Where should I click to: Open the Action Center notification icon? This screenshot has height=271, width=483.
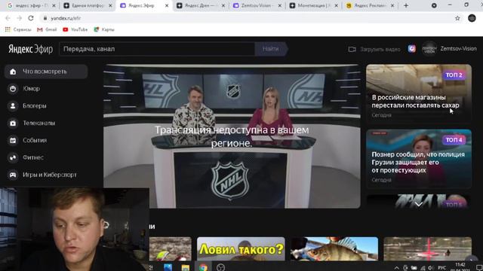(x=478, y=268)
